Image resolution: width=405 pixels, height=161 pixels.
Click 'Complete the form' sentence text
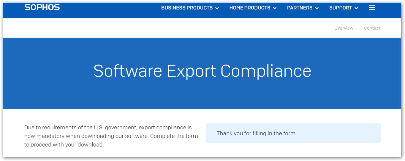pyautogui.click(x=111, y=140)
